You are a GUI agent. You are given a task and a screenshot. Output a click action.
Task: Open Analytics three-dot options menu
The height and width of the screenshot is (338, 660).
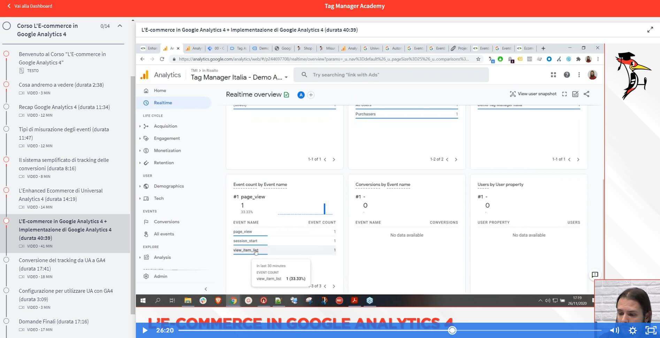tap(579, 75)
